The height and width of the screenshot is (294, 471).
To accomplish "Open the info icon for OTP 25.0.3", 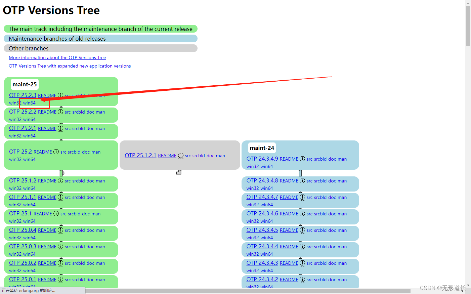I will [60, 247].
